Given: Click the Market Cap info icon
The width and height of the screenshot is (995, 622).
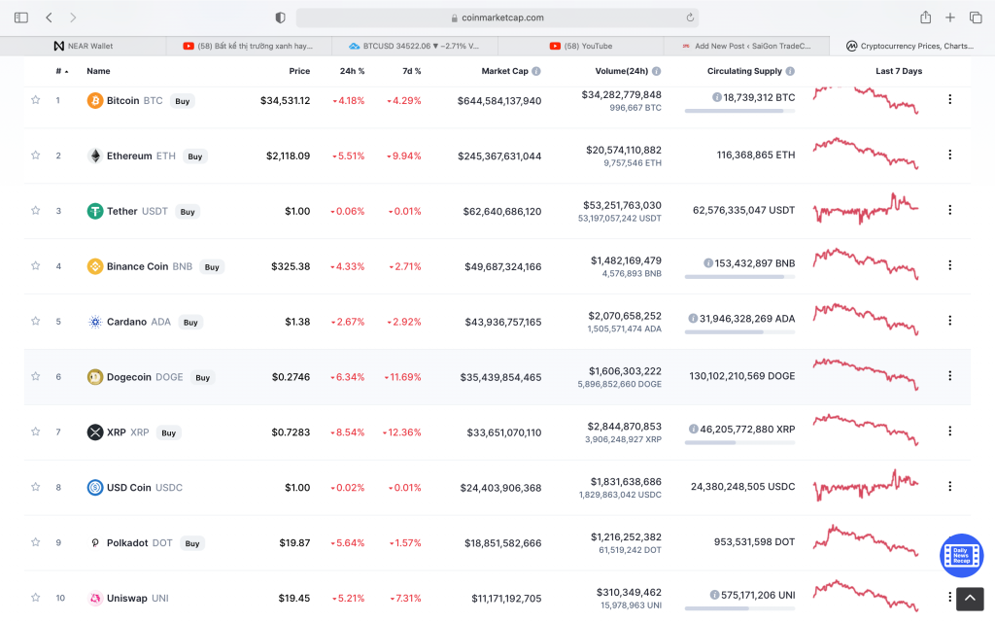Looking at the screenshot, I should (x=536, y=71).
